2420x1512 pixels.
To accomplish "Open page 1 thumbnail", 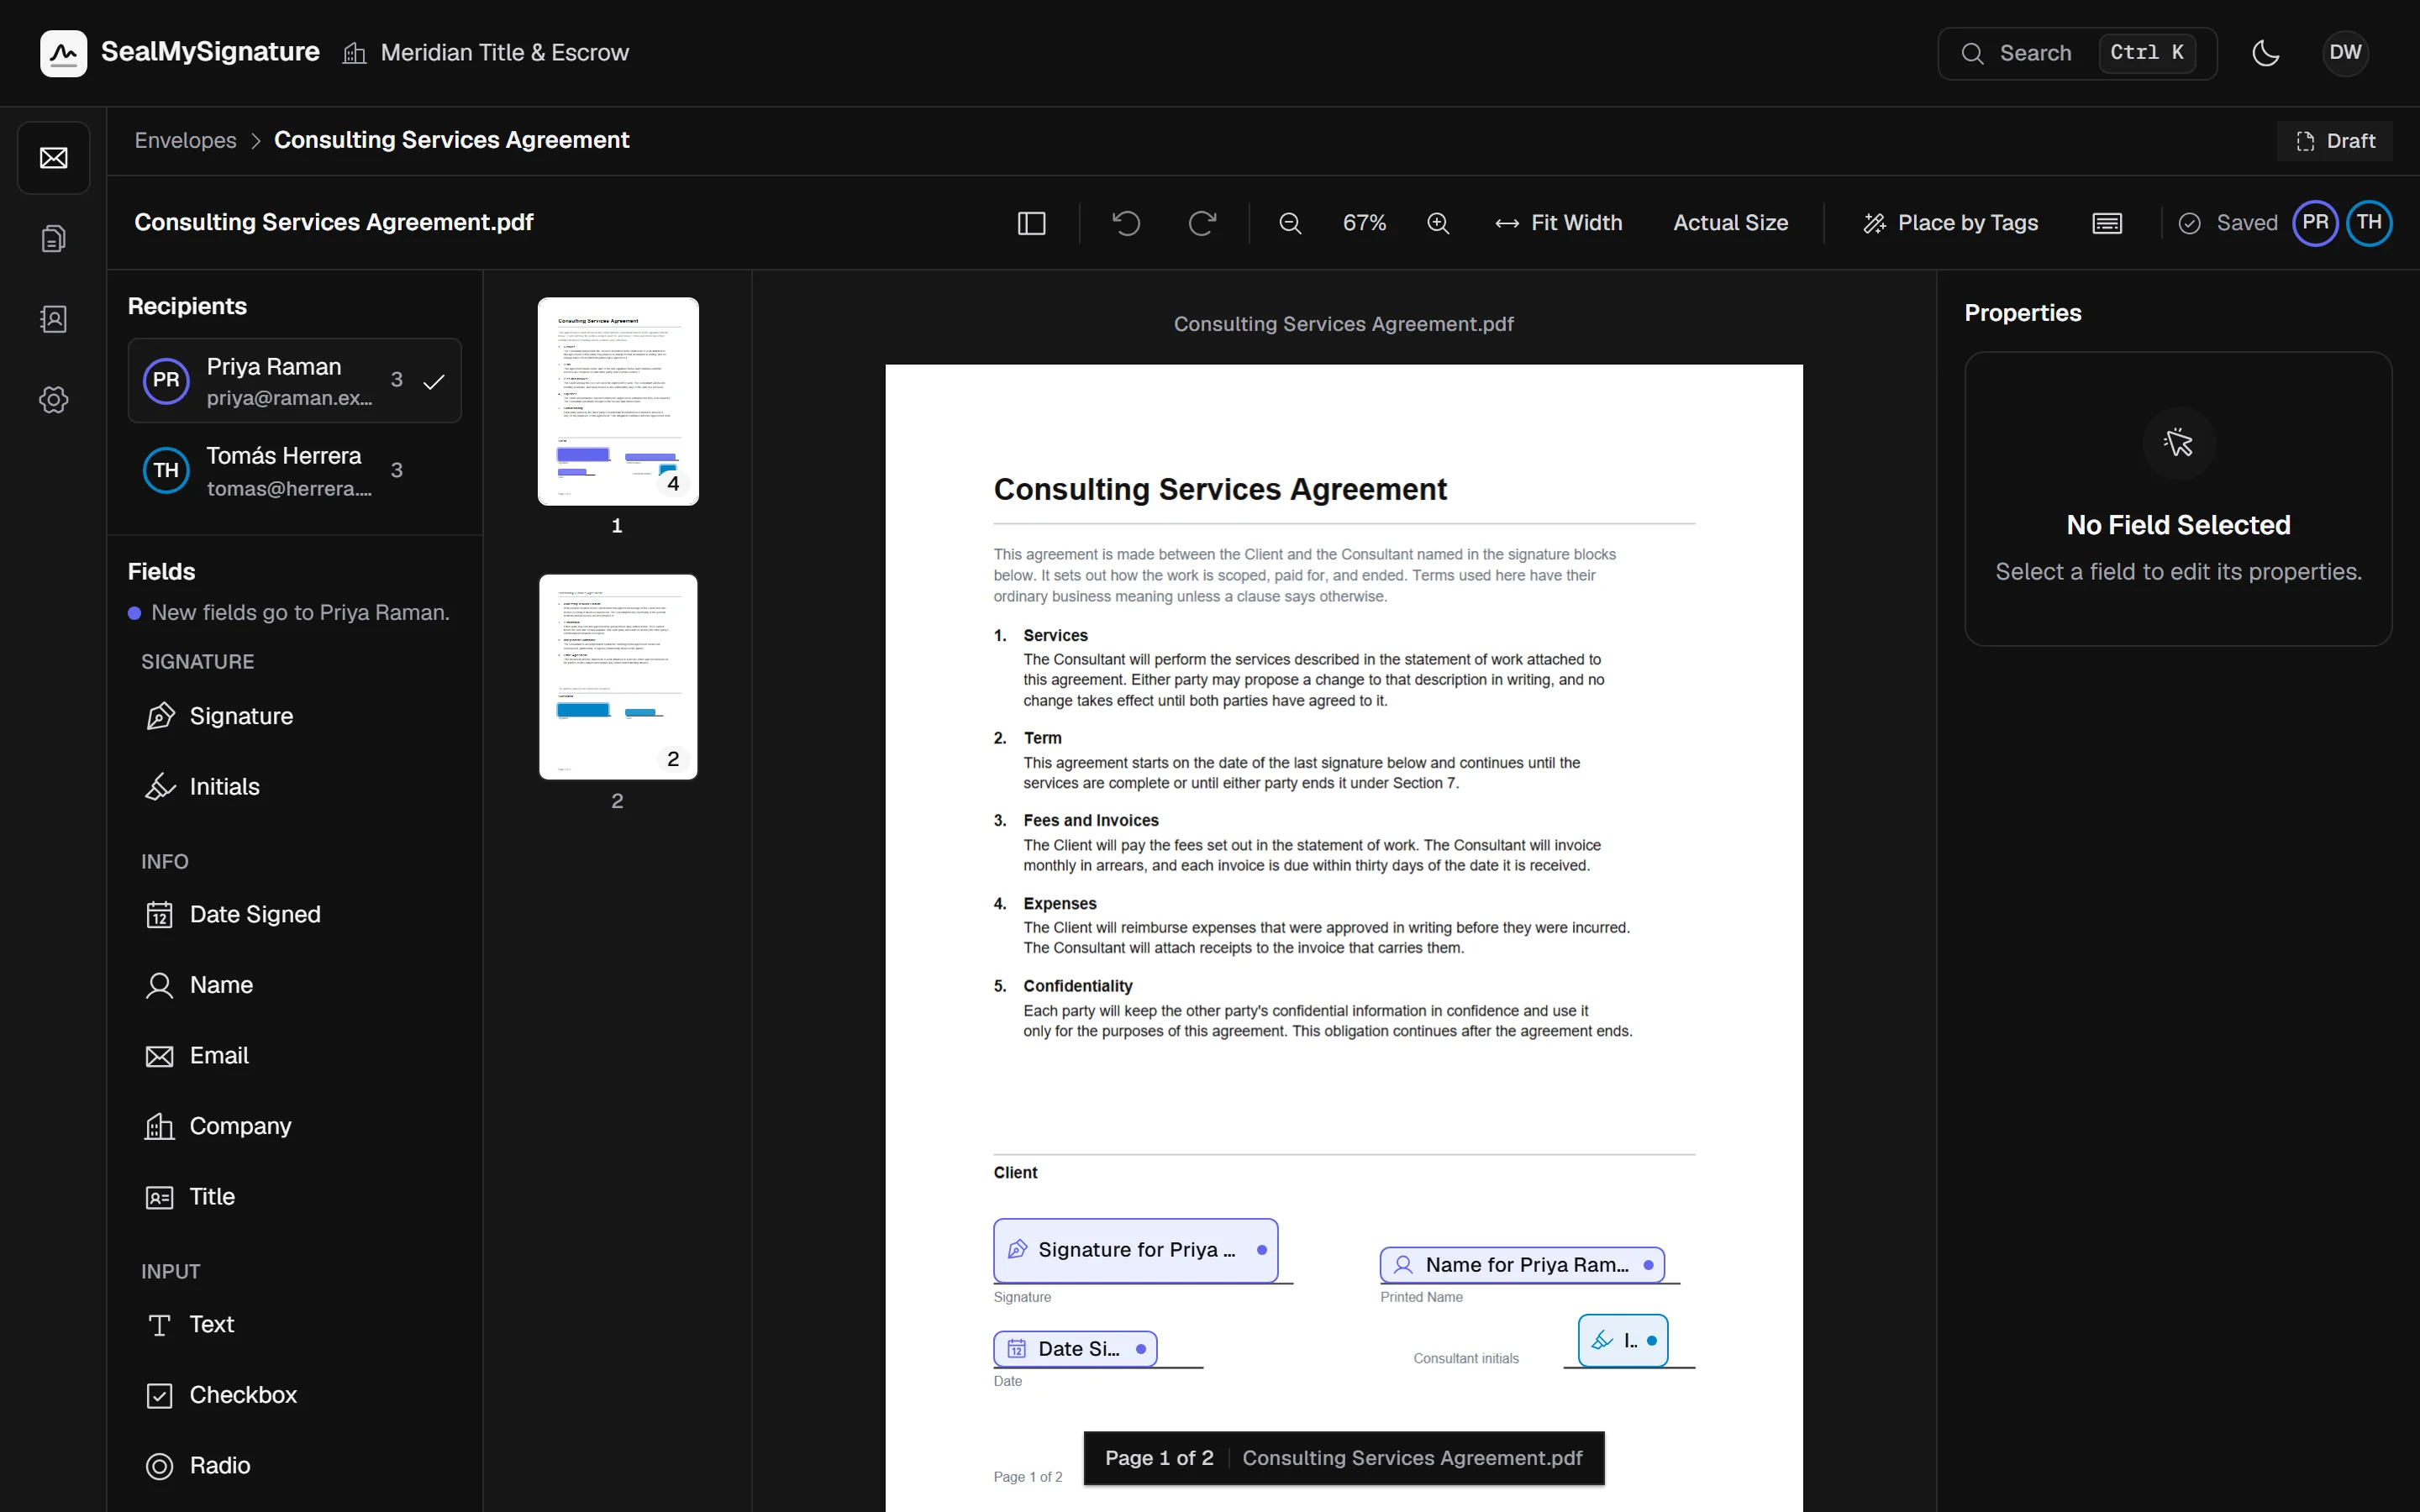I will point(618,401).
